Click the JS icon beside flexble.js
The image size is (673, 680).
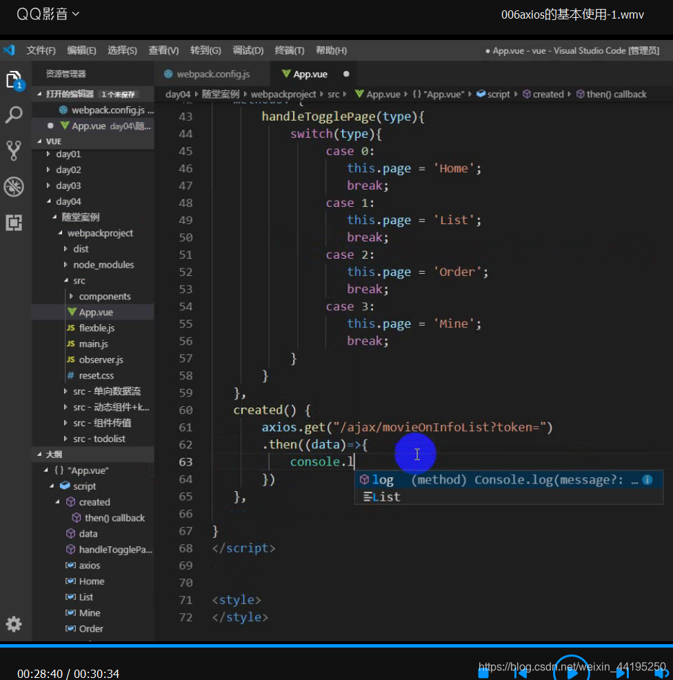pos(71,328)
